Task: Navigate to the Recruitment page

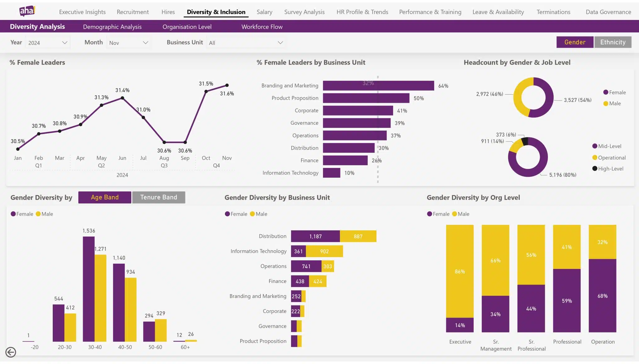Action: [x=133, y=12]
